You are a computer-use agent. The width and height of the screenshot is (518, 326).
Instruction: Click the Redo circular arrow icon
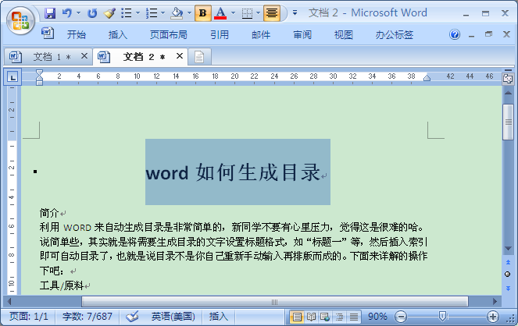pyautogui.click(x=92, y=13)
